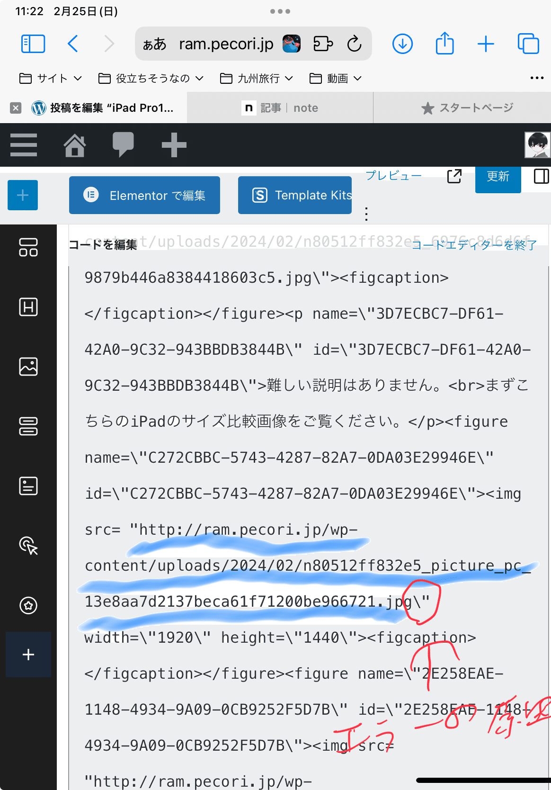Open preview in new tab icon
Viewport: 551px width, 790px height.
[454, 176]
